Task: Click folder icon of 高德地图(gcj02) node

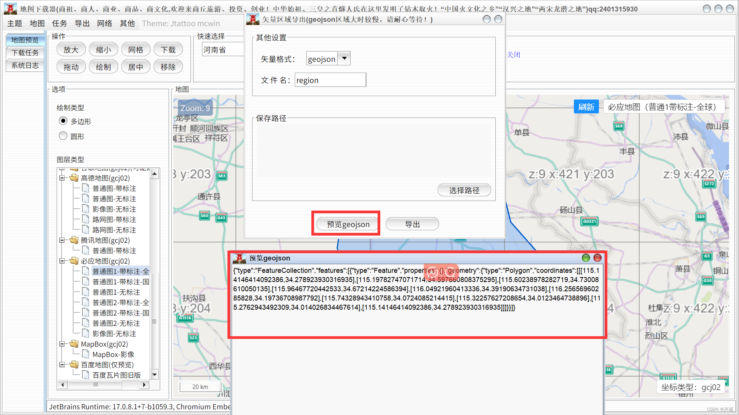Action: [74, 178]
